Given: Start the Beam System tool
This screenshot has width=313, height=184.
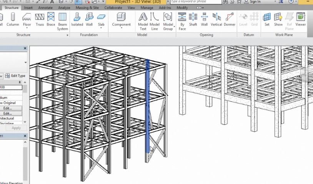Looking at the screenshot, I should point(62,21).
